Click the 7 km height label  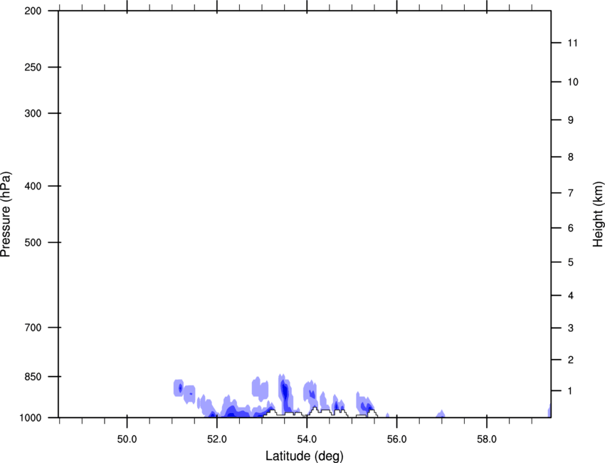coord(571,193)
